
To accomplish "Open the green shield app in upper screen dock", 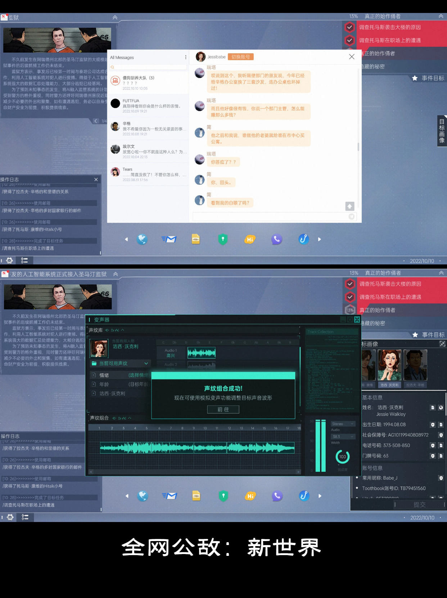I will 223,239.
